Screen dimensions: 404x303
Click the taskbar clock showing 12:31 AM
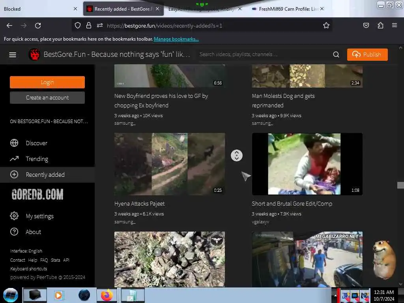pyautogui.click(x=384, y=296)
